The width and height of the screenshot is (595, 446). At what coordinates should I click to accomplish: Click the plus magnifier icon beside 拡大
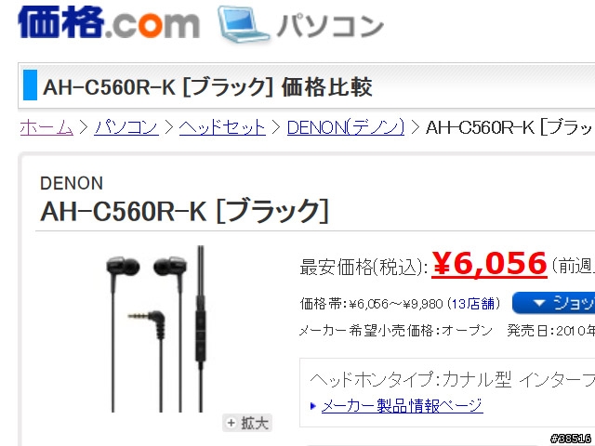tap(231, 423)
